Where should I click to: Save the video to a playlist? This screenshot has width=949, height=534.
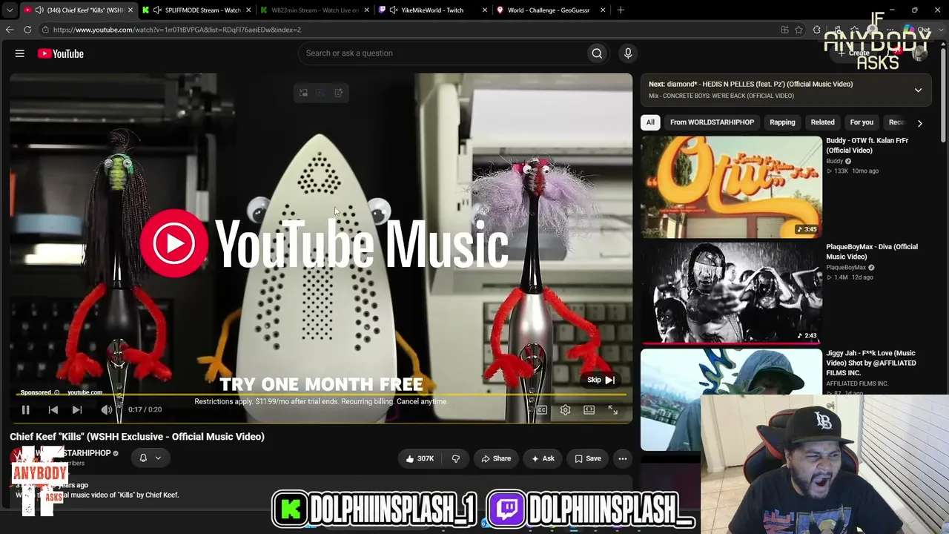click(588, 458)
